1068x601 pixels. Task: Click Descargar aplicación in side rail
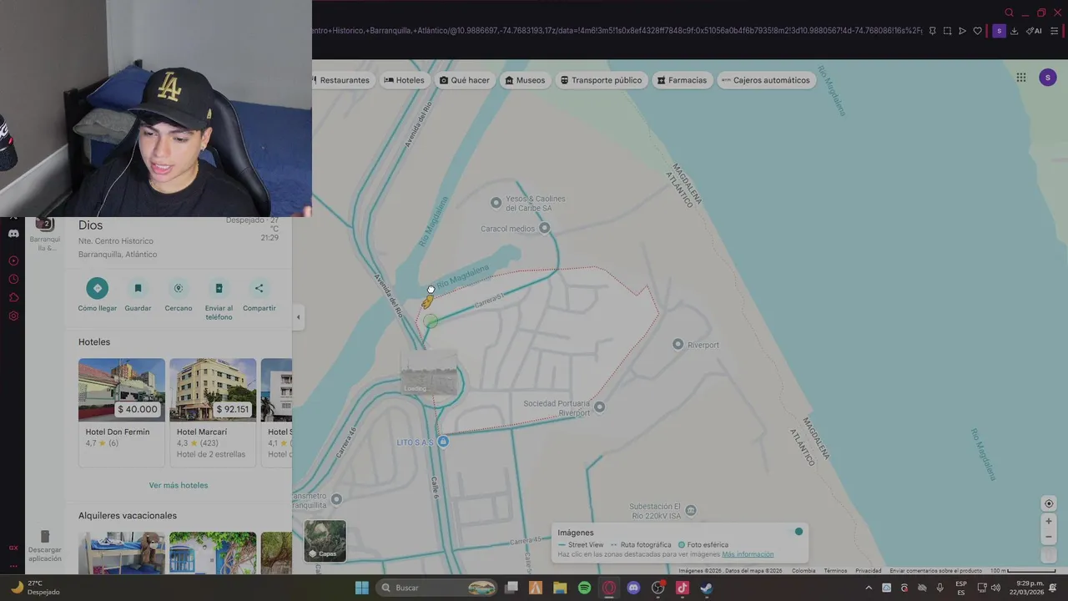[x=45, y=546]
